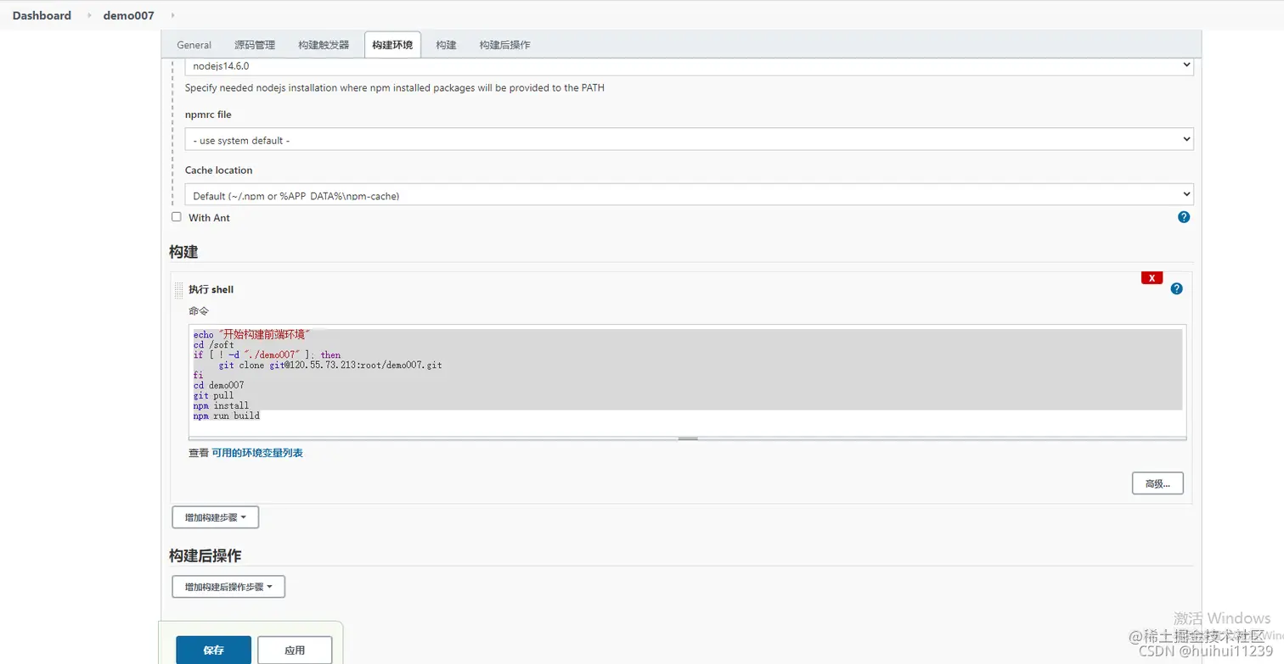1284x664 pixels.
Task: Click the 'Specify needed nodejs installation' description
Action: pyautogui.click(x=395, y=87)
